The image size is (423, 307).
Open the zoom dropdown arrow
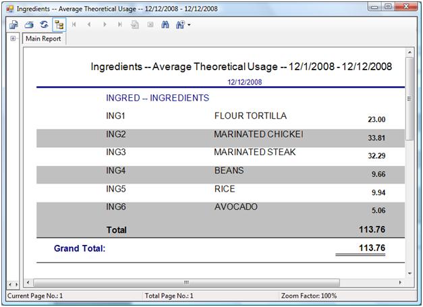(189, 25)
